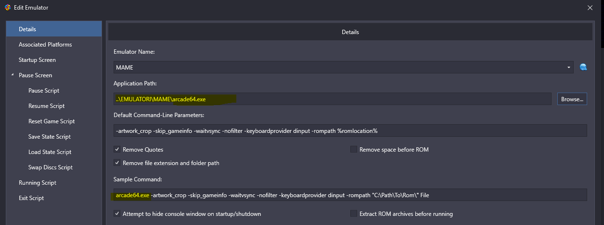604x225 pixels.
Task: Click the Application Path input field
Action: [x=333, y=99]
